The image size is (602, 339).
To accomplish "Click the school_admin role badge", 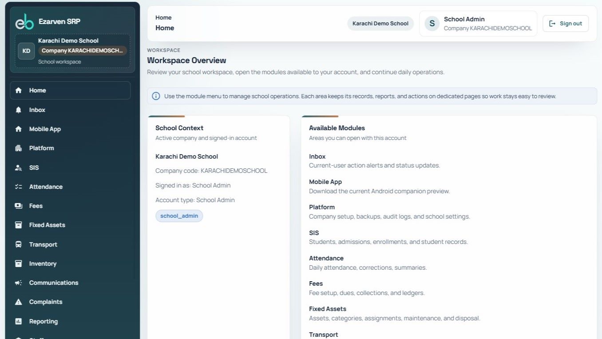I will [179, 216].
